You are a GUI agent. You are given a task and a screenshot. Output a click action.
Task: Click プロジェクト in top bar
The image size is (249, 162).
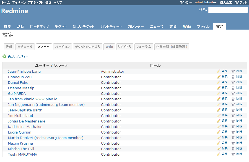pyautogui.click(x=36, y=2)
